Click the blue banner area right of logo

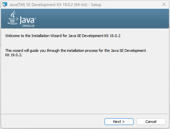(101, 19)
